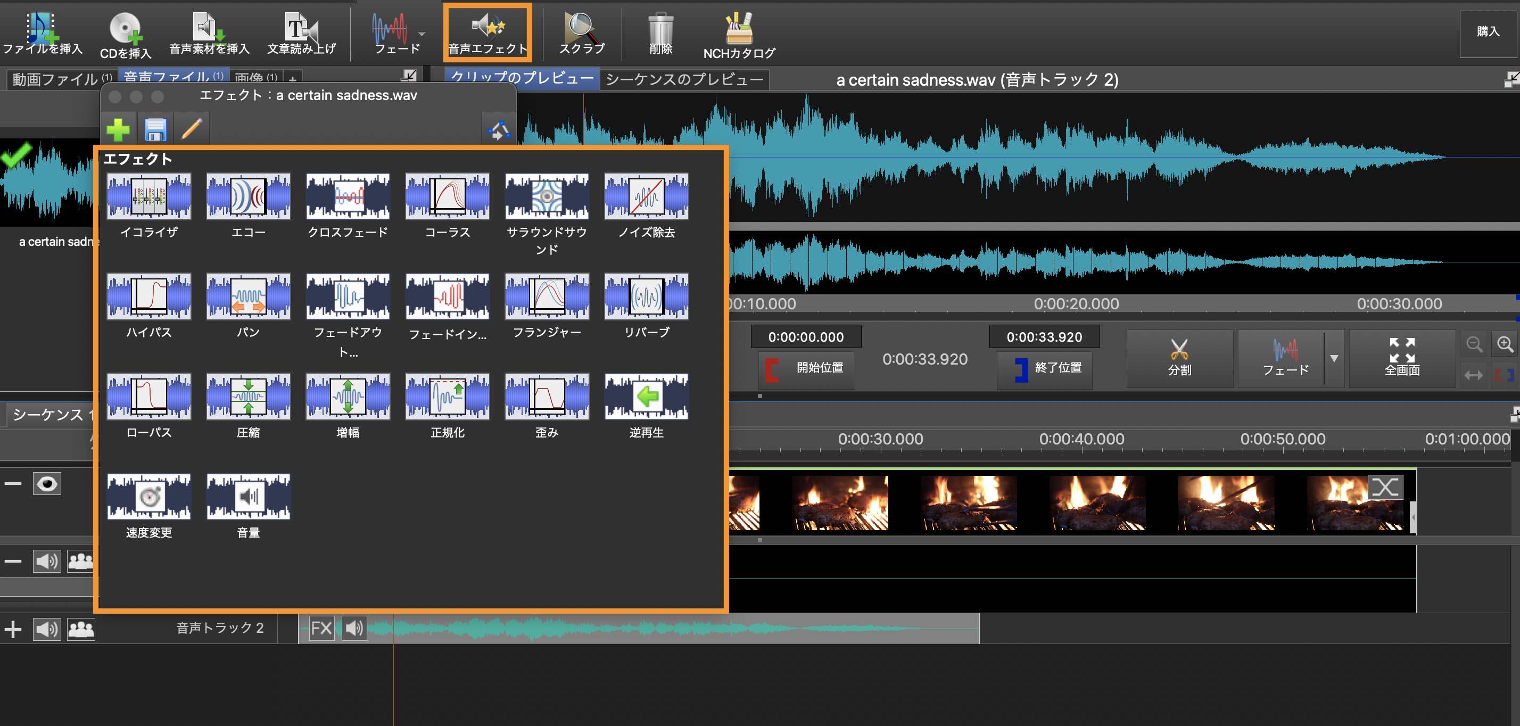Click the zoom-in magnifier on the timeline

(1504, 344)
